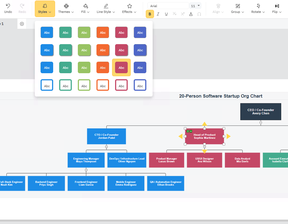Image resolution: width=288 pixels, height=224 pixels.
Task: Click the Arial font name field
Action: point(168,6)
